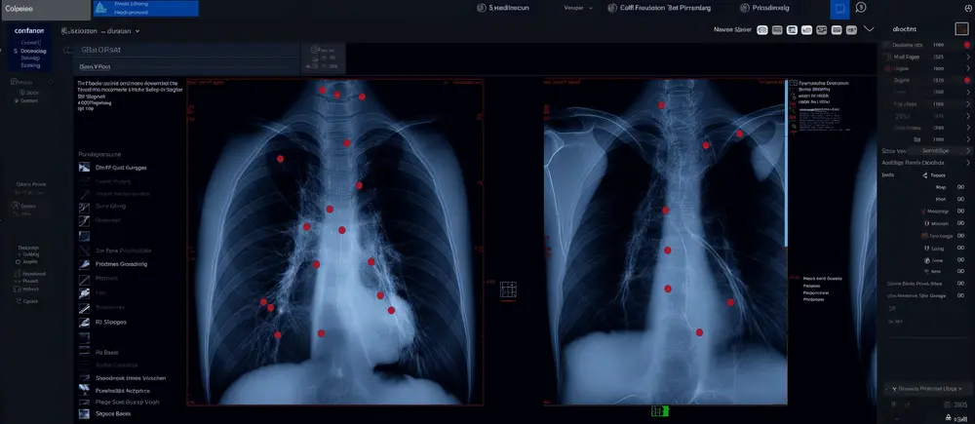Click the round icon before "S Hedrtnecun"
Viewport: 975px width, 424px height.
pos(482,8)
